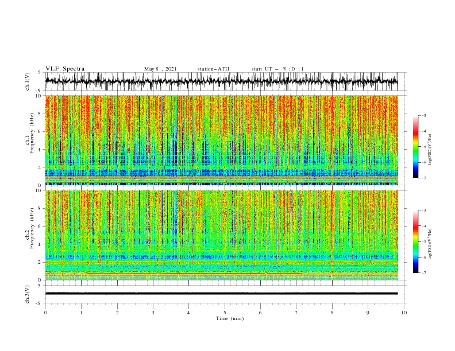Select the "start UT = 8 :0 :1" text
This screenshot has height=351, width=455.
pos(277,69)
